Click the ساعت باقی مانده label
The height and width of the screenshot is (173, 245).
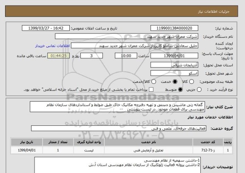31,56
